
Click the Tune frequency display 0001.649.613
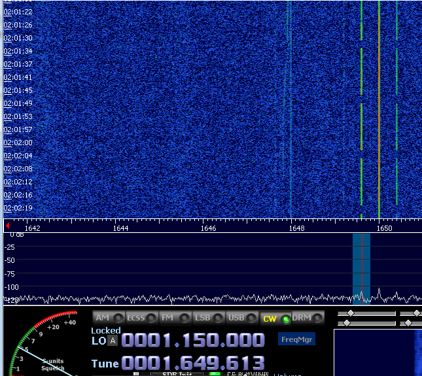coord(193,363)
